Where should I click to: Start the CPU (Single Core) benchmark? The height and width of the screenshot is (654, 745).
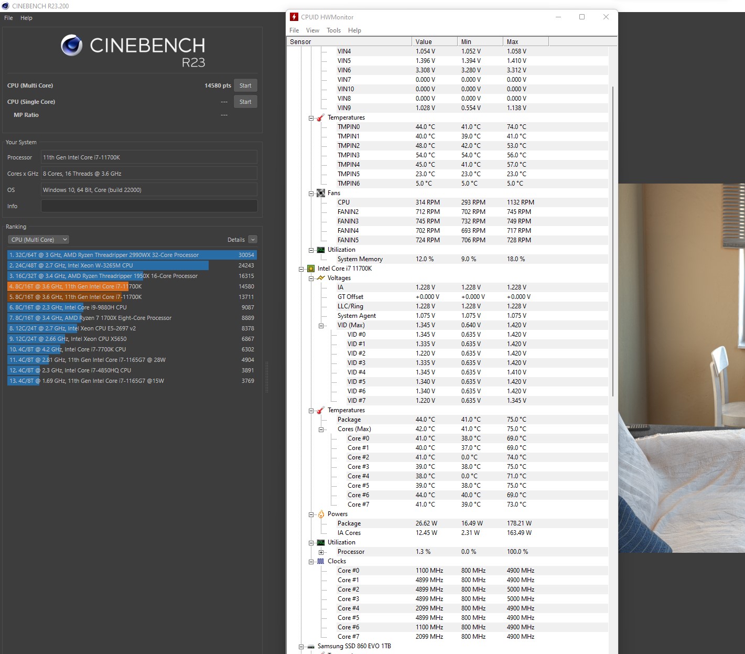pyautogui.click(x=245, y=102)
